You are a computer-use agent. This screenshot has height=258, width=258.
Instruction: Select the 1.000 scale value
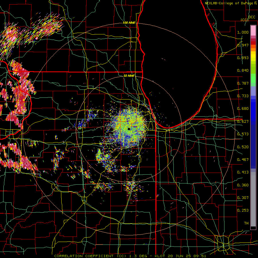click(x=243, y=32)
